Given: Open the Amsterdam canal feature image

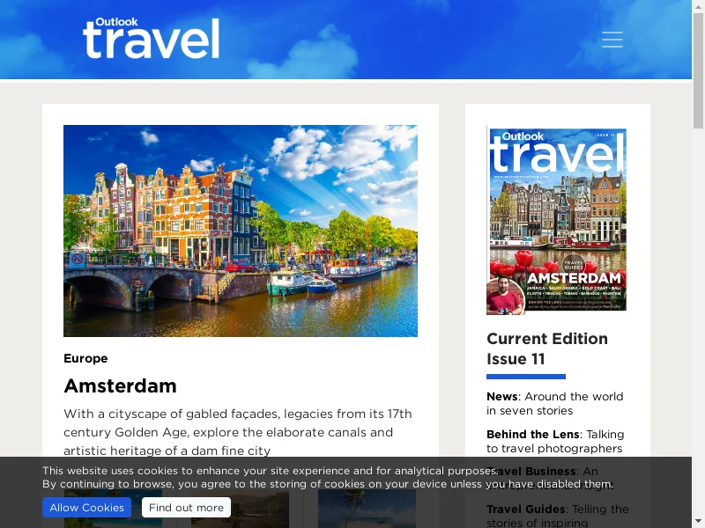Looking at the screenshot, I should [241, 231].
